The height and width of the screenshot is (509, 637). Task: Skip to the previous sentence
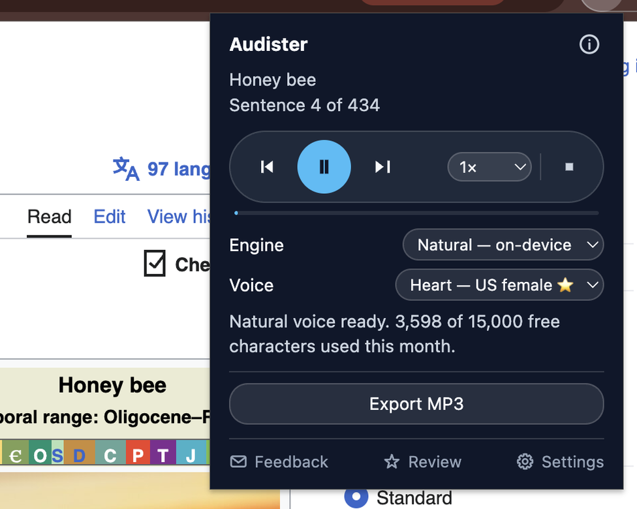tap(267, 166)
